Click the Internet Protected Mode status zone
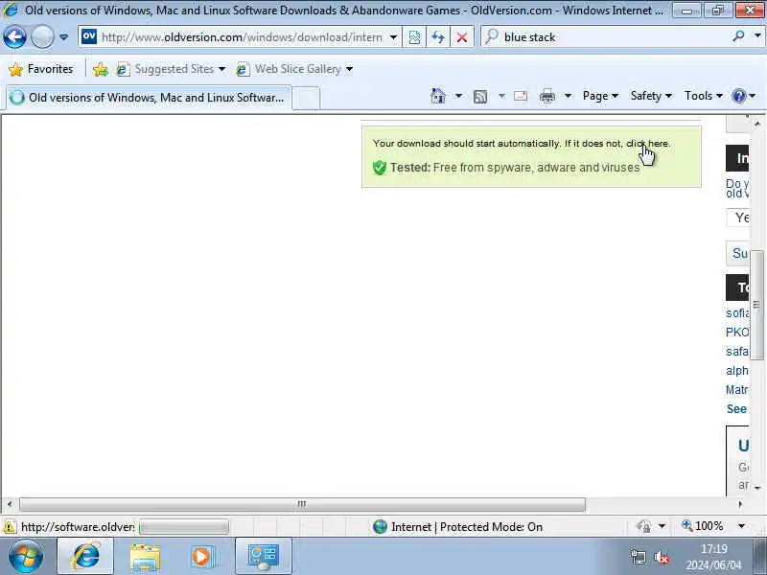This screenshot has height=575, width=767. tap(457, 526)
